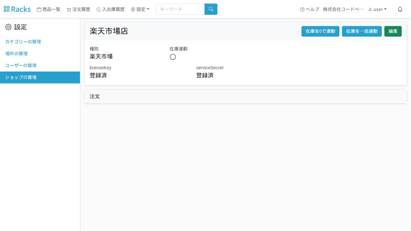Click the green 編集 button

click(x=393, y=31)
